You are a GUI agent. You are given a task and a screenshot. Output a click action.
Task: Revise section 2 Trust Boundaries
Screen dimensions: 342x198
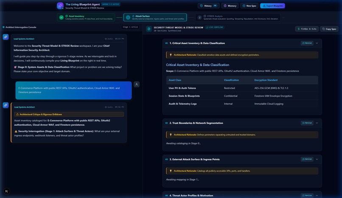point(307,123)
